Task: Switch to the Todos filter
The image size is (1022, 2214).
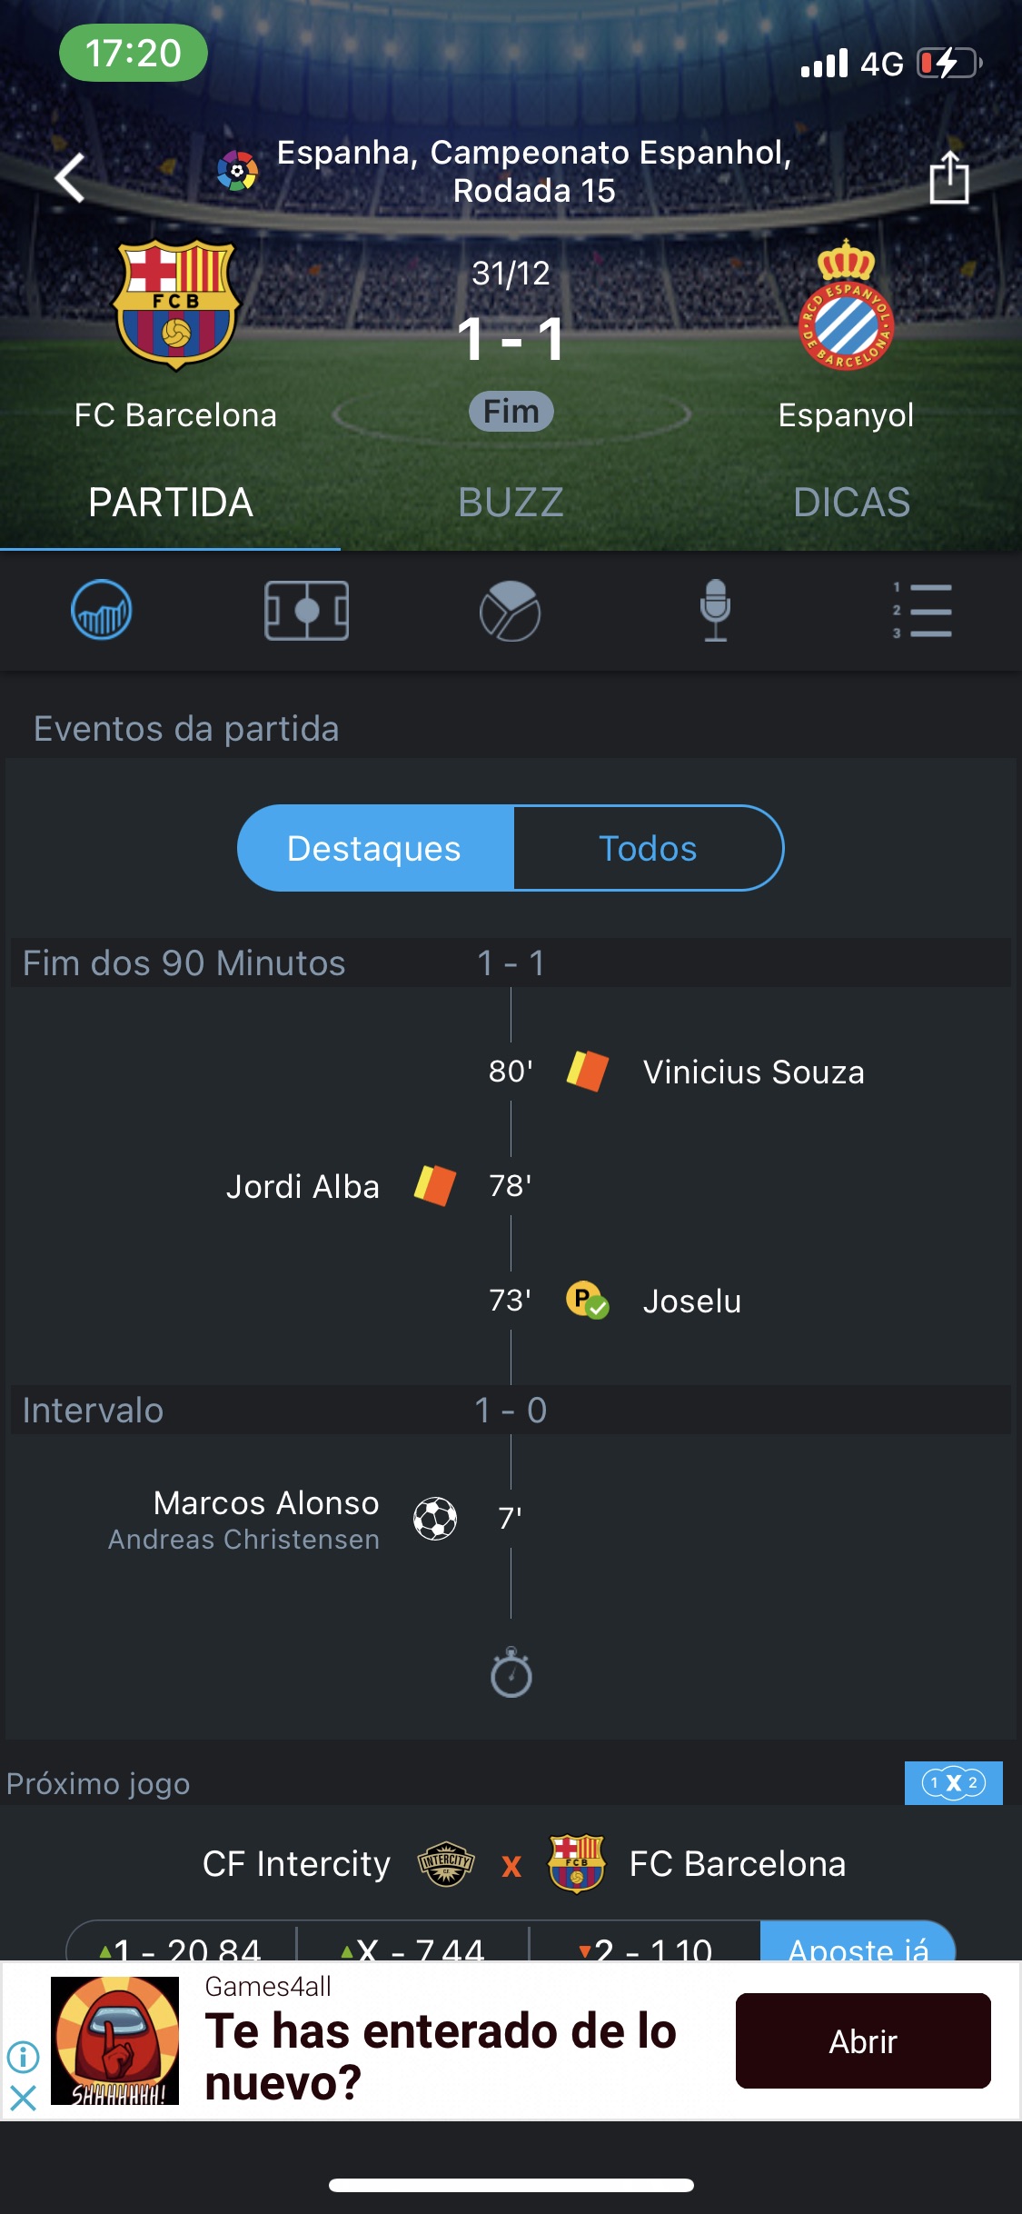Action: [x=648, y=848]
